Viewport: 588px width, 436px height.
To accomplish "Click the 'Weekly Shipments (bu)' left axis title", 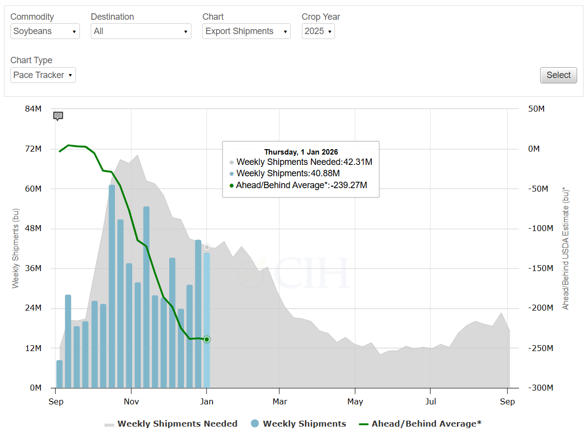I will [x=16, y=248].
